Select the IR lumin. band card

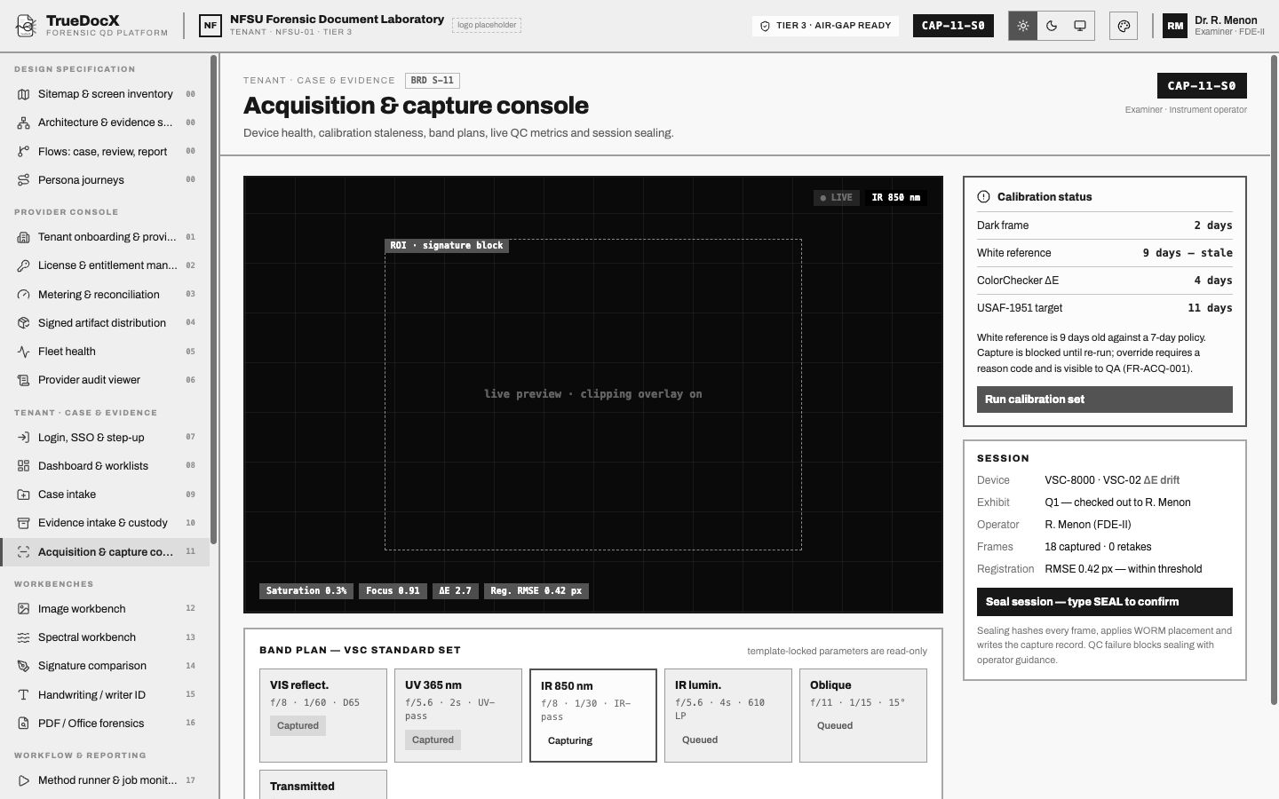tap(728, 716)
